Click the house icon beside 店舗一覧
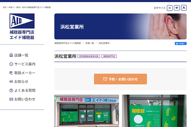Viewport: 191px width, 127px height. click(11, 55)
